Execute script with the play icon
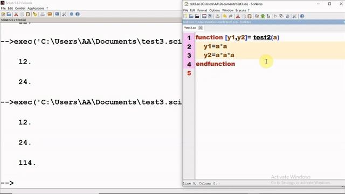This screenshot has width=345, height=194. click(x=275, y=16)
